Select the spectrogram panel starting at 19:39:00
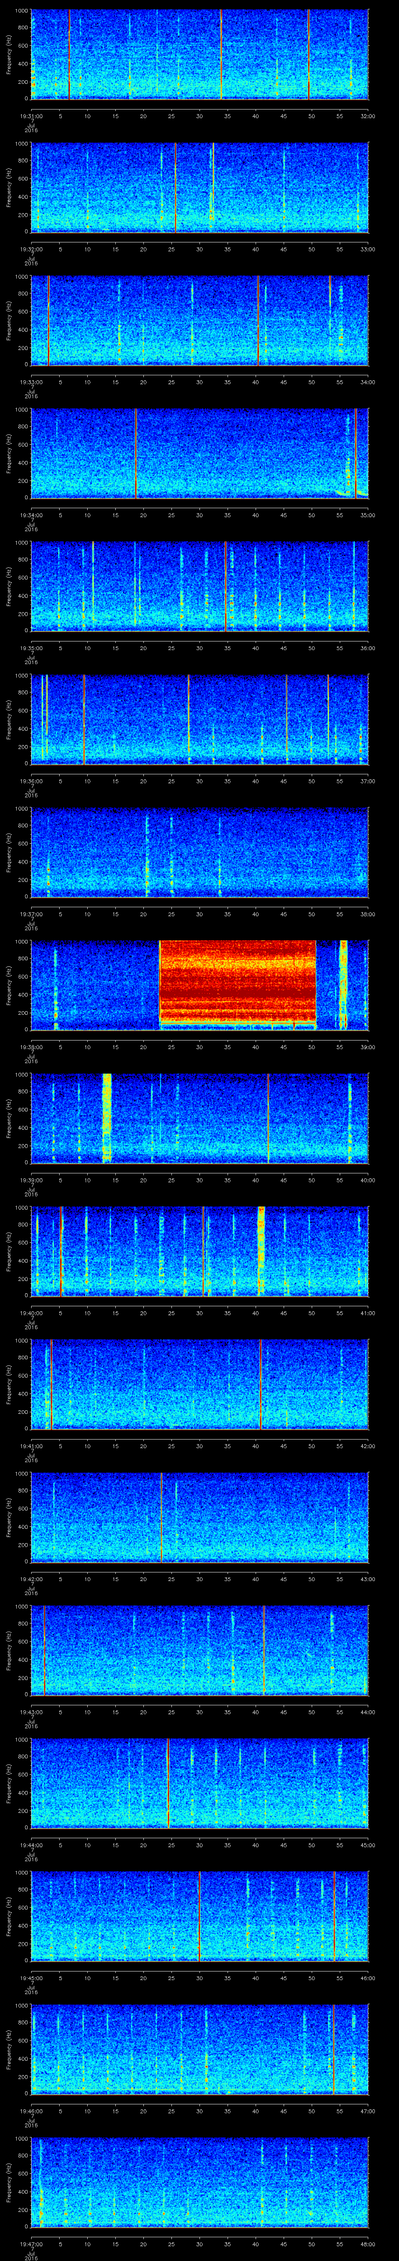The image size is (399, 2261). (x=199, y=1118)
